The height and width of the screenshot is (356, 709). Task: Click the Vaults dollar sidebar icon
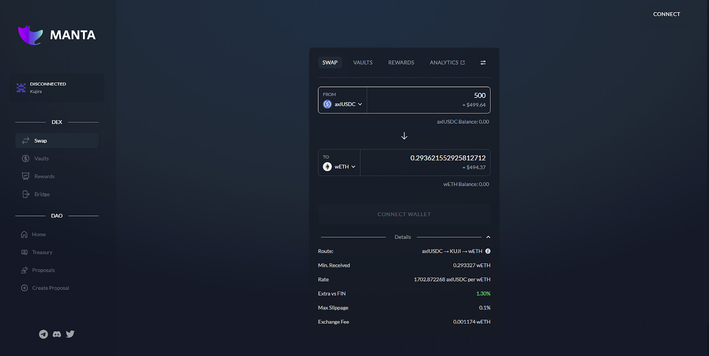(26, 158)
